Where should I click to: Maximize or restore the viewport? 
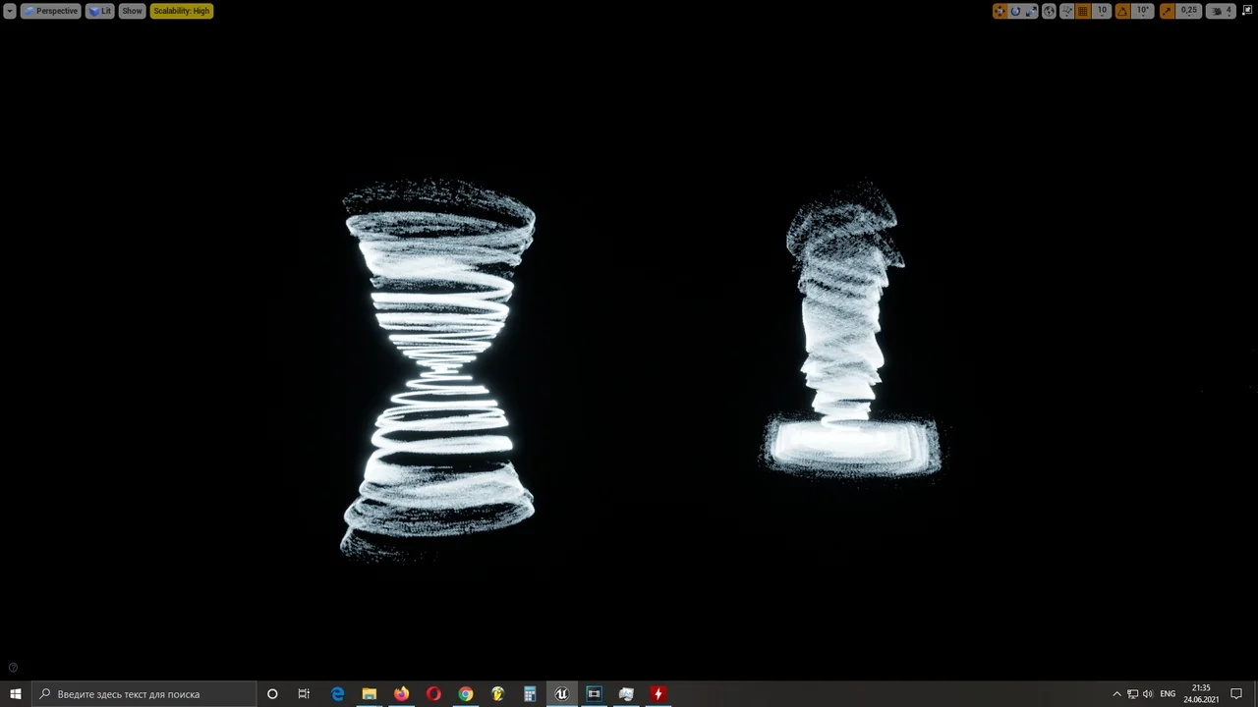(x=1249, y=11)
